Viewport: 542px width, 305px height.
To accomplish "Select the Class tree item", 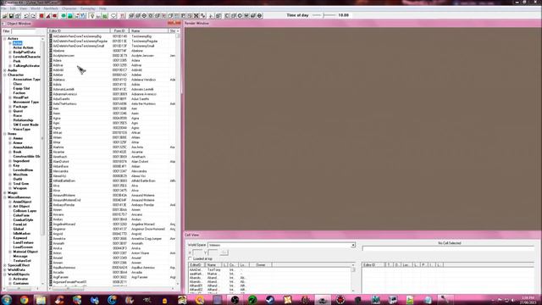I will coord(17,84).
